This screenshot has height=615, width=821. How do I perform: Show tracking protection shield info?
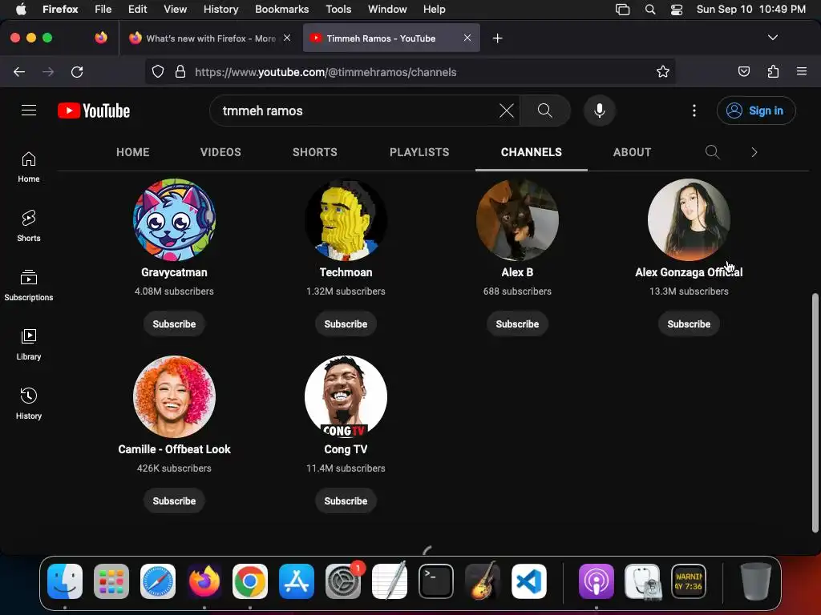pyautogui.click(x=158, y=71)
